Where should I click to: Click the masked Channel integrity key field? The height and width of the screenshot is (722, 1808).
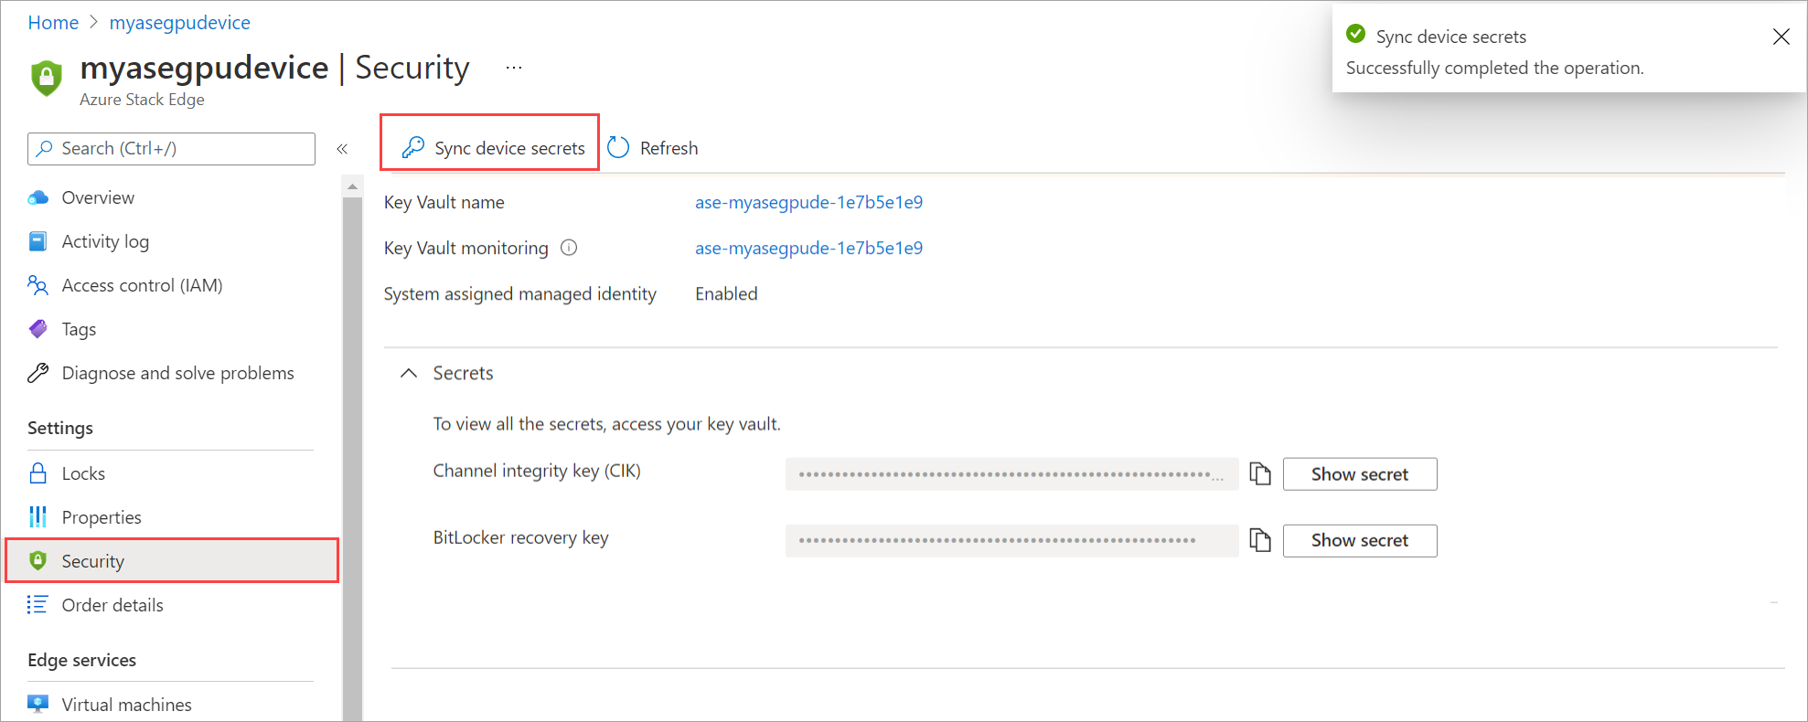point(1011,474)
